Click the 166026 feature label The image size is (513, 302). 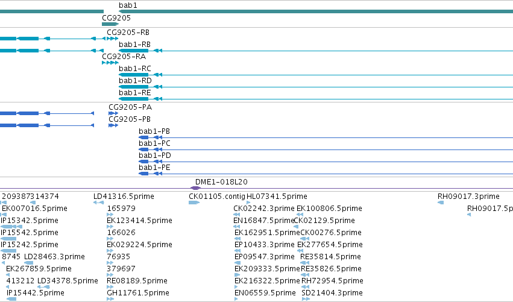pos(121,233)
